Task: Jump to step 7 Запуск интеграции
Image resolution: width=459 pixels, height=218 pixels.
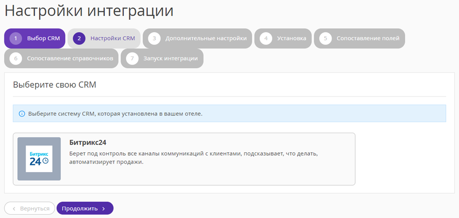Action: tap(162, 58)
